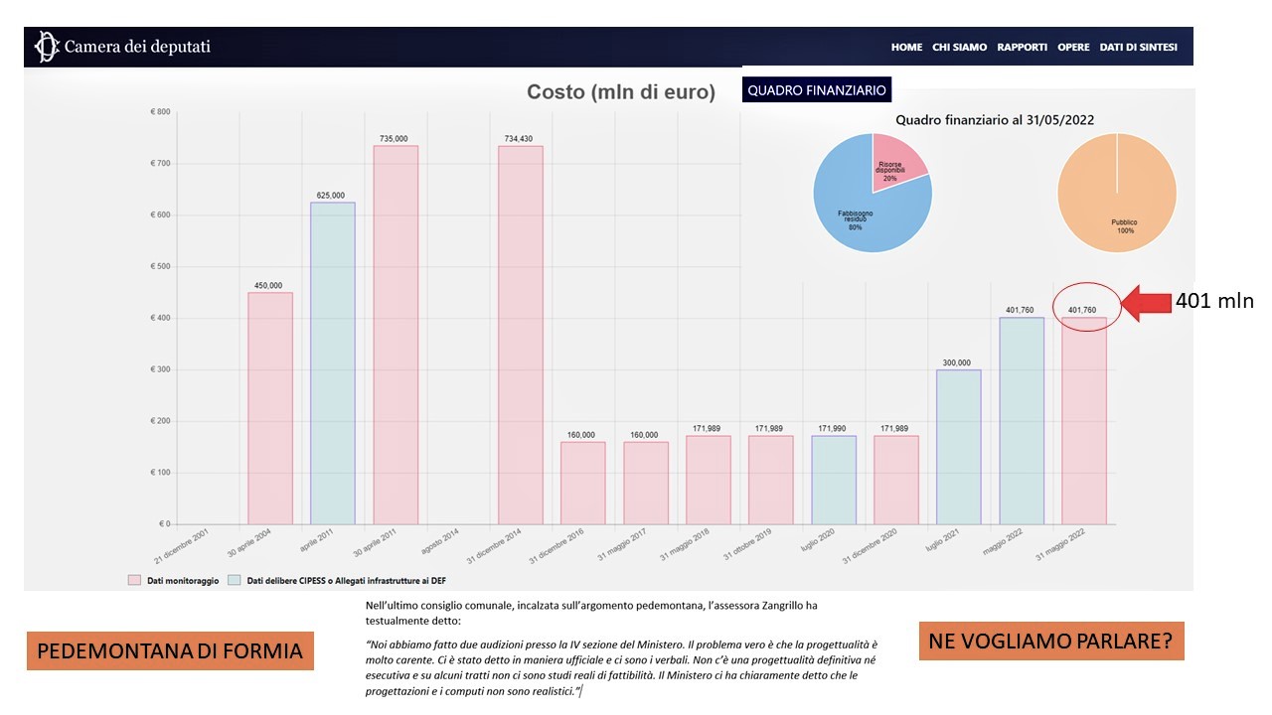Open the HOME menu item

click(906, 48)
